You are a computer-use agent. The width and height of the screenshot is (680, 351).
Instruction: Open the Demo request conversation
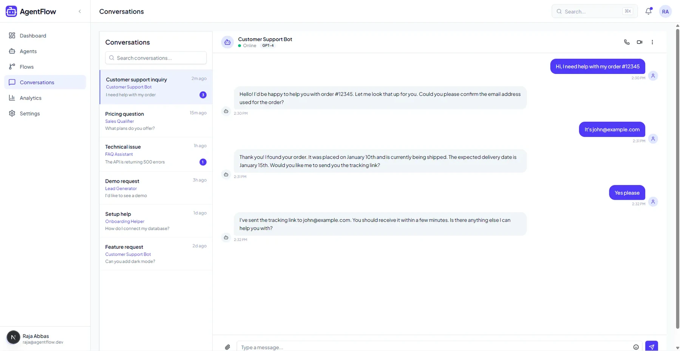tap(156, 188)
